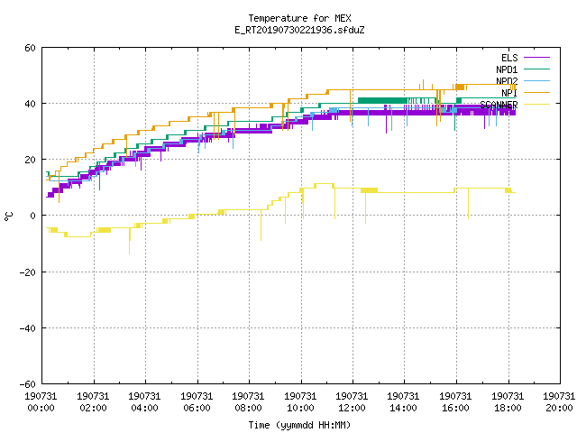Click the blue NPD2 legend line sample
Viewport: 577px width, 433px height.
[536, 80]
